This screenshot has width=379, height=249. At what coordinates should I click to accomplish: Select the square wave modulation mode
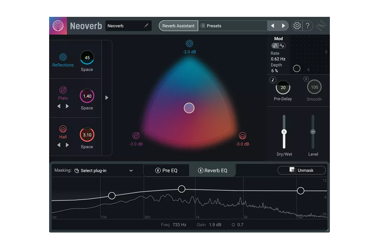[275, 45]
